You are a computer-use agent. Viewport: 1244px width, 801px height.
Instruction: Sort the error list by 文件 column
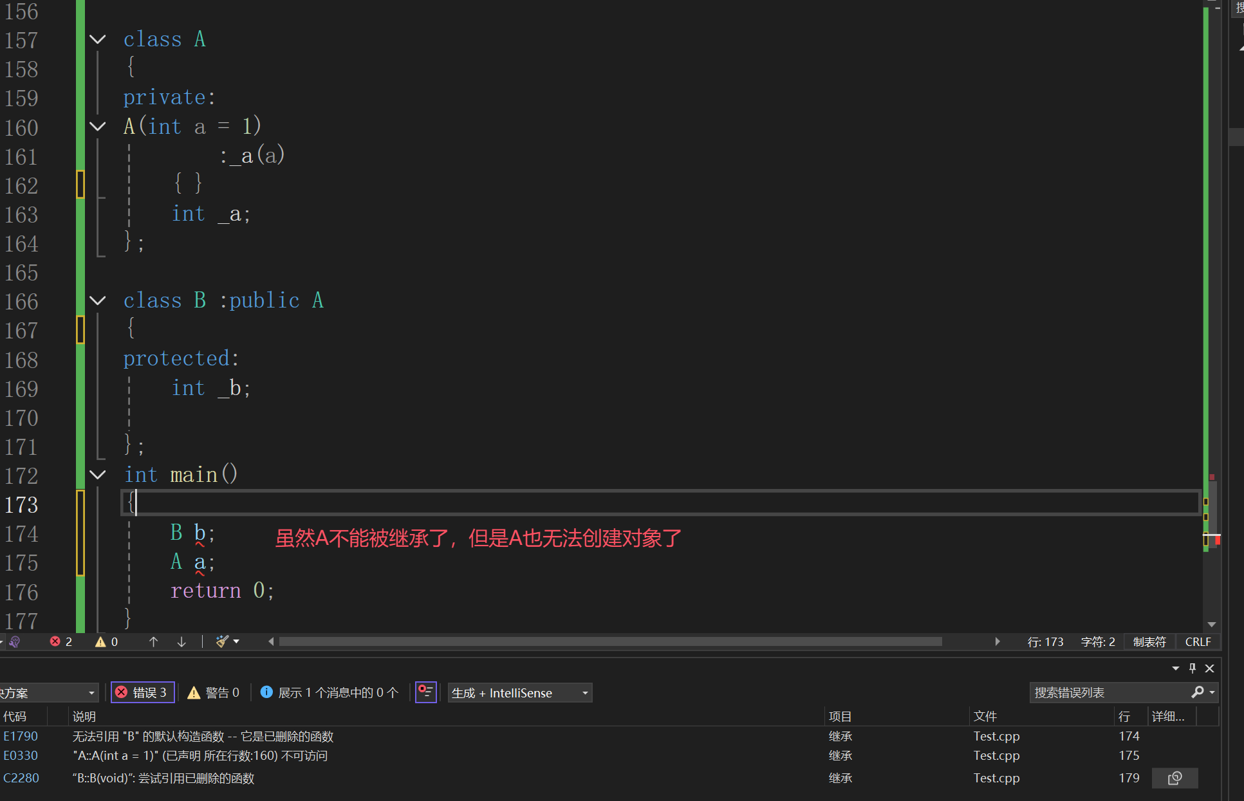click(985, 716)
